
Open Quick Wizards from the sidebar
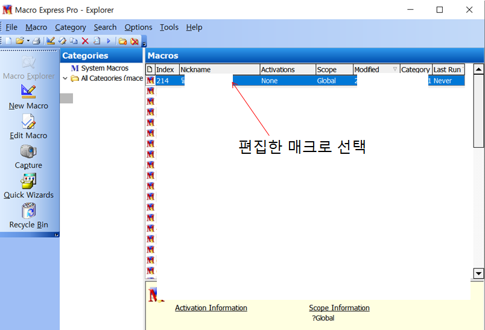pyautogui.click(x=28, y=186)
